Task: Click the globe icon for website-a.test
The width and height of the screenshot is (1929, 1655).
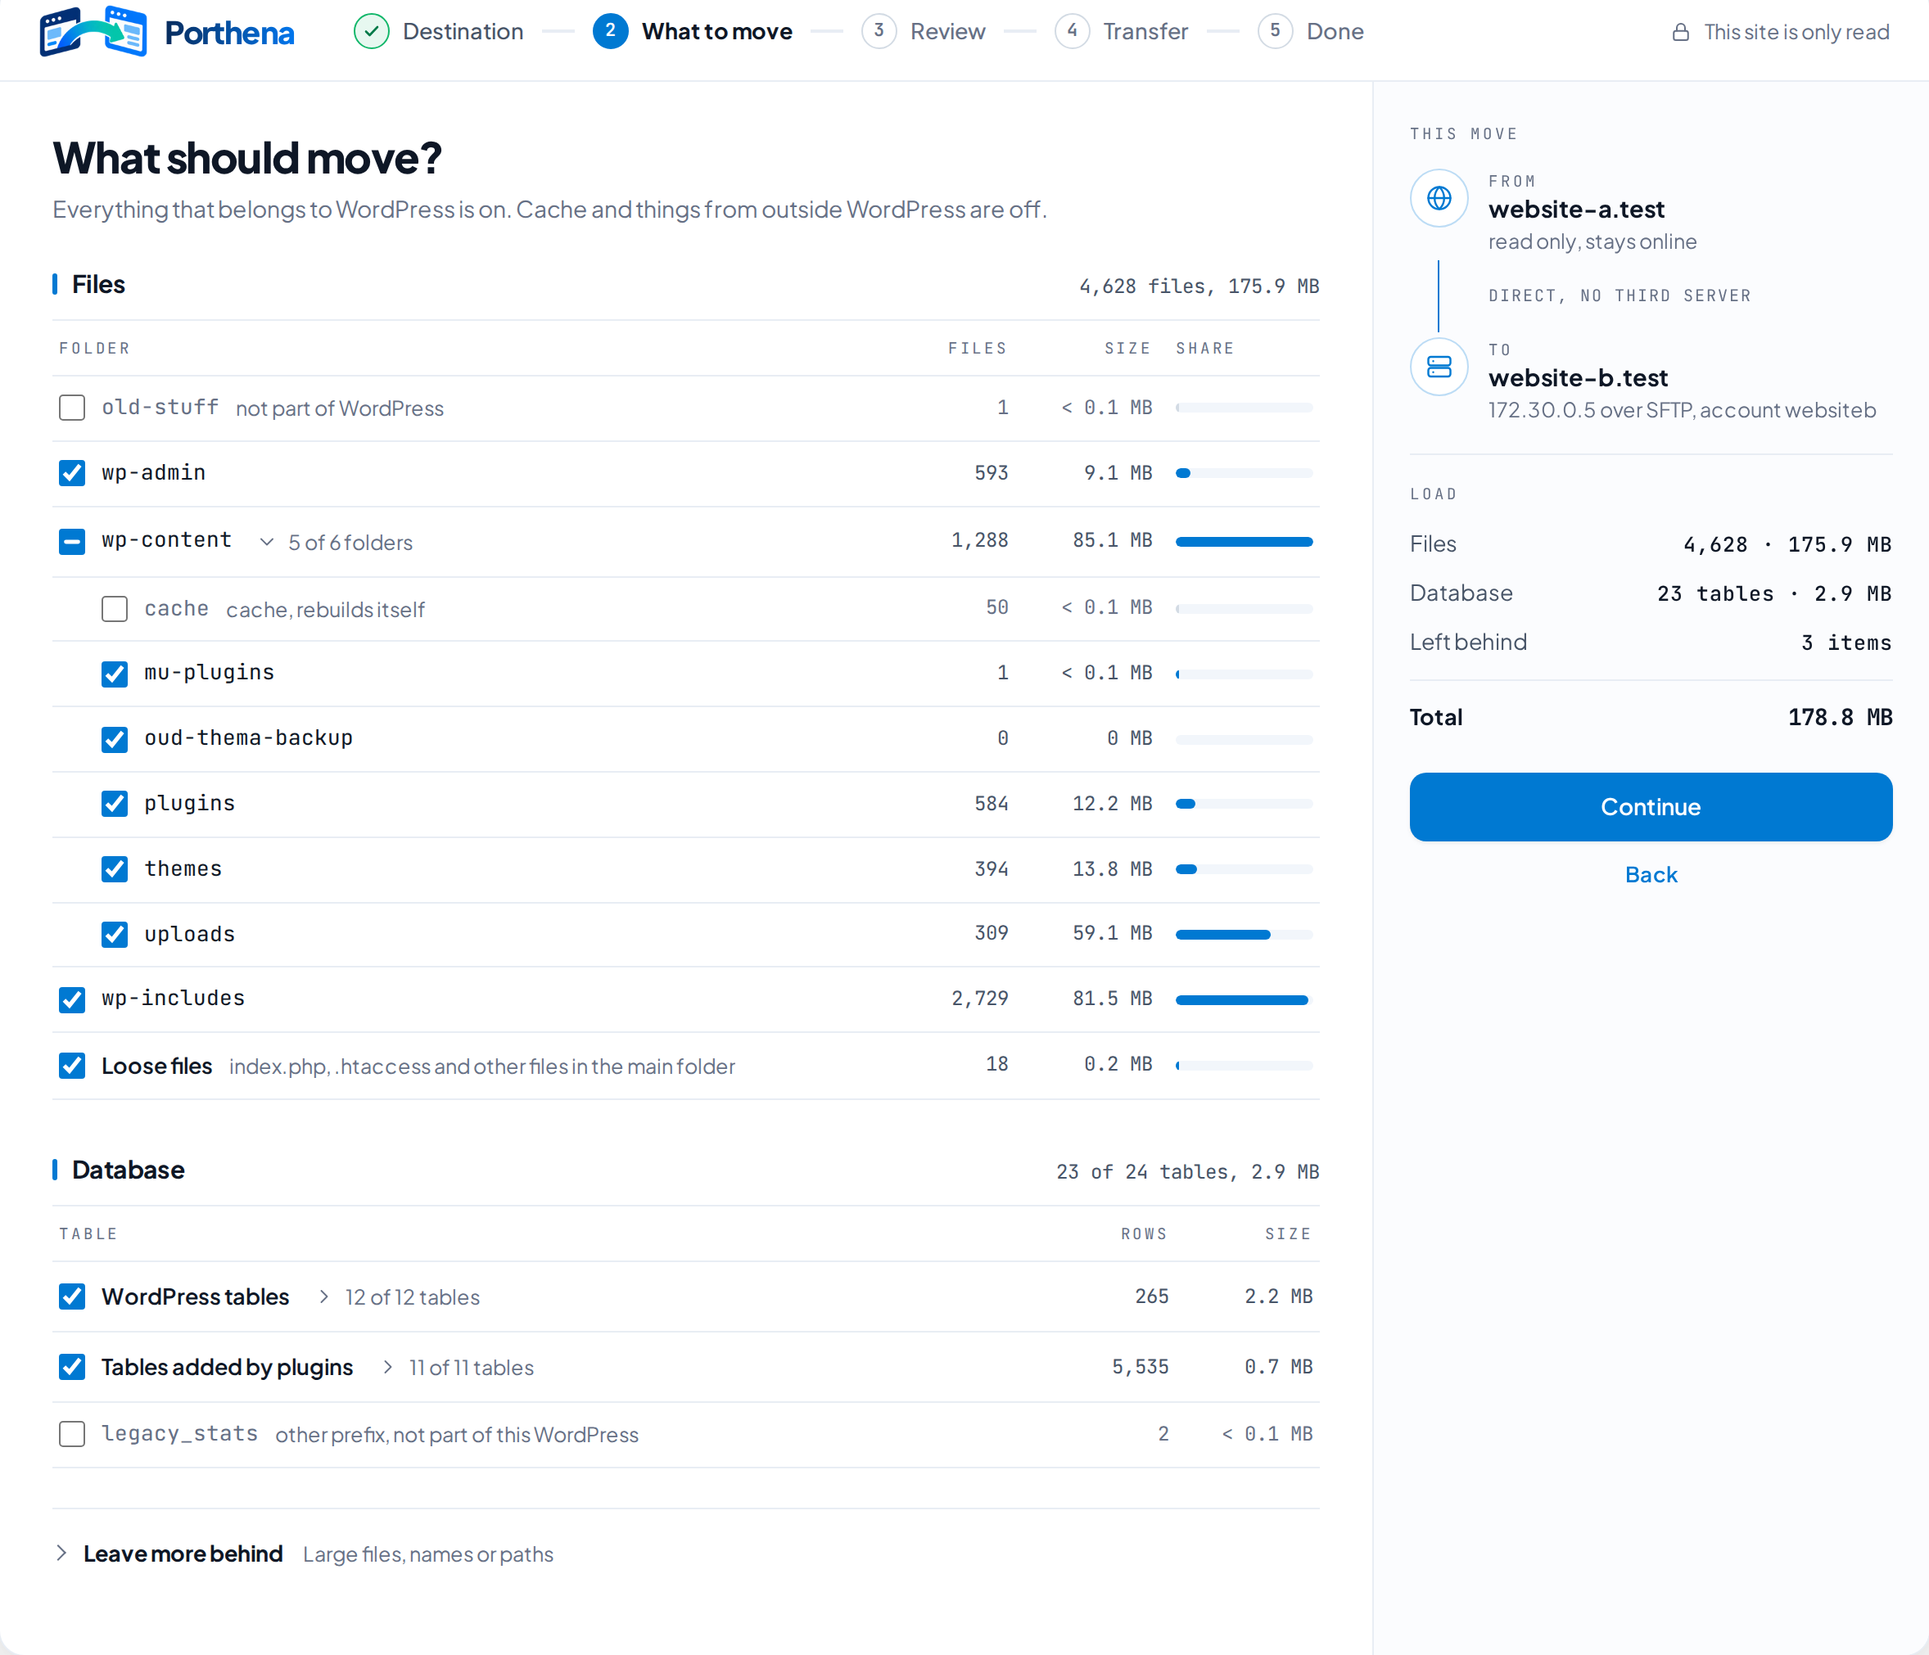Action: 1439,198
